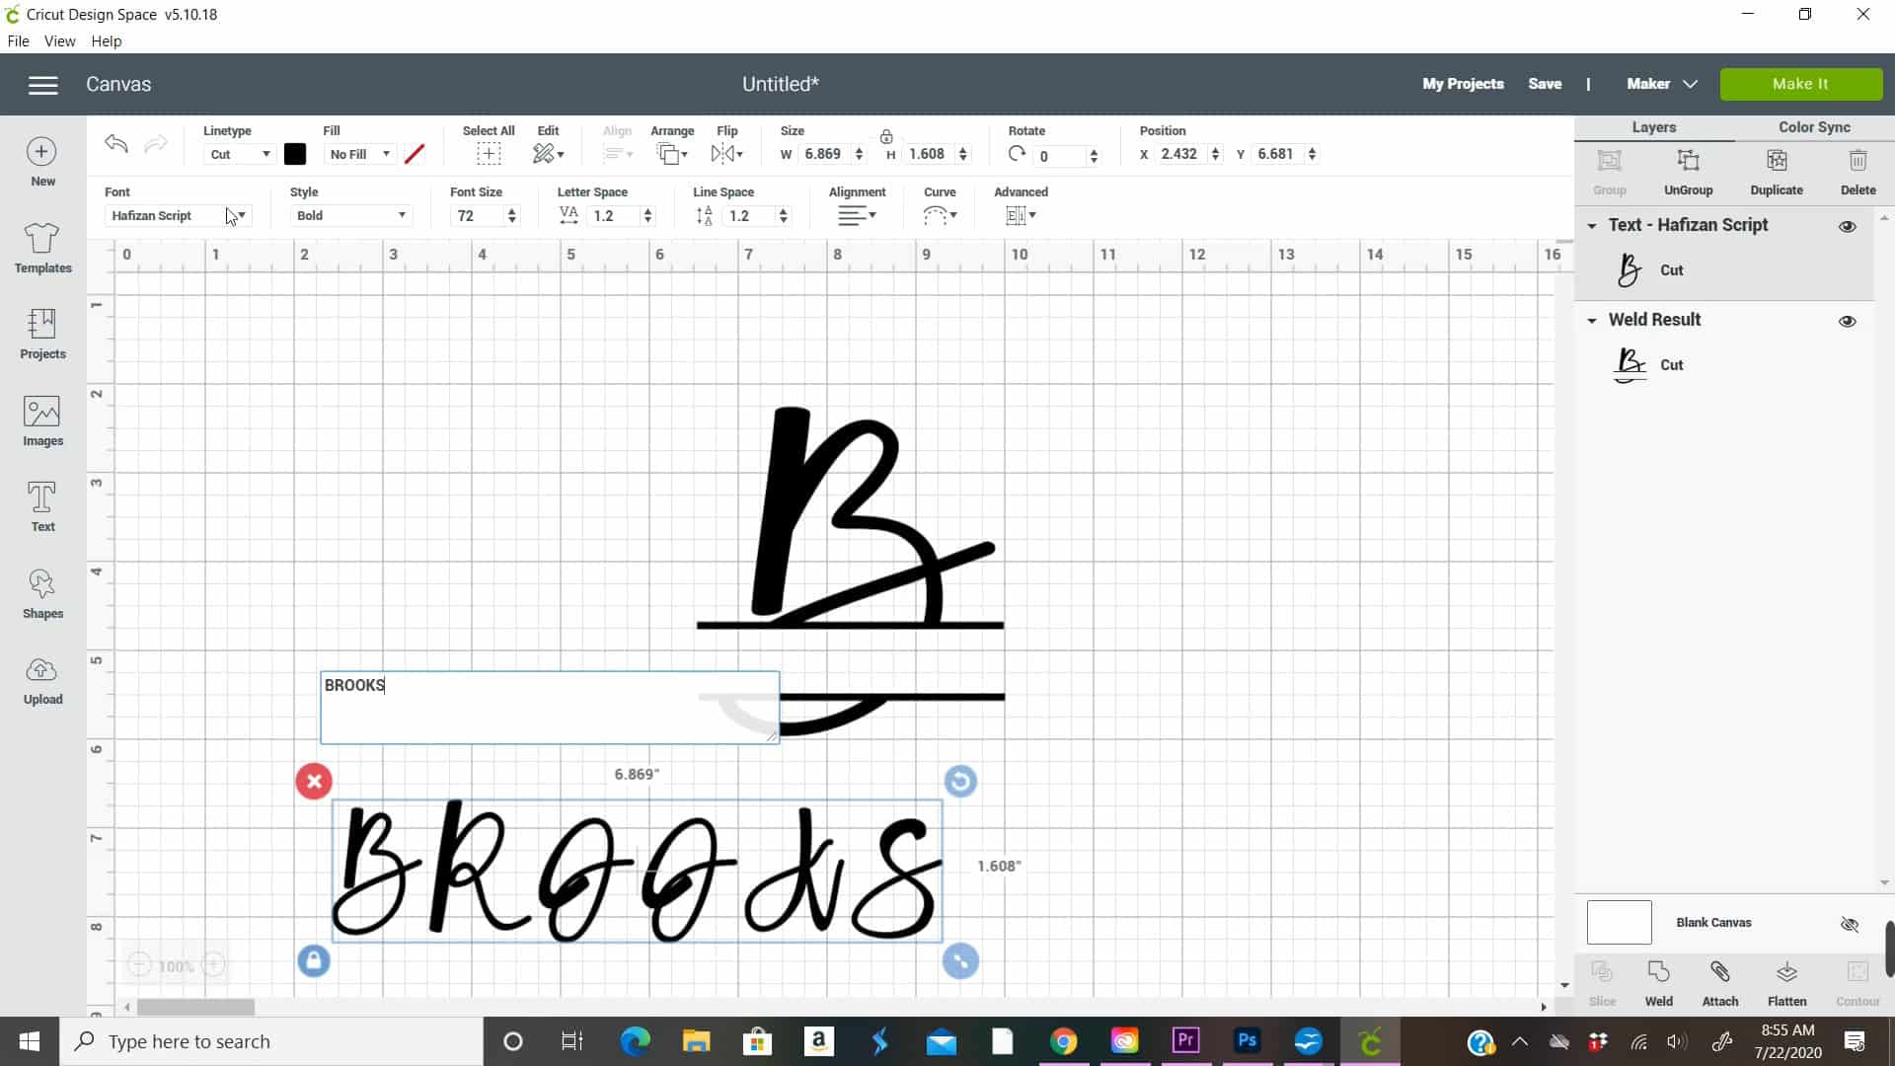Screen dimensions: 1895x1066
Task: Click the horizontal canvas scrollbar thumb
Action: click(x=195, y=1008)
